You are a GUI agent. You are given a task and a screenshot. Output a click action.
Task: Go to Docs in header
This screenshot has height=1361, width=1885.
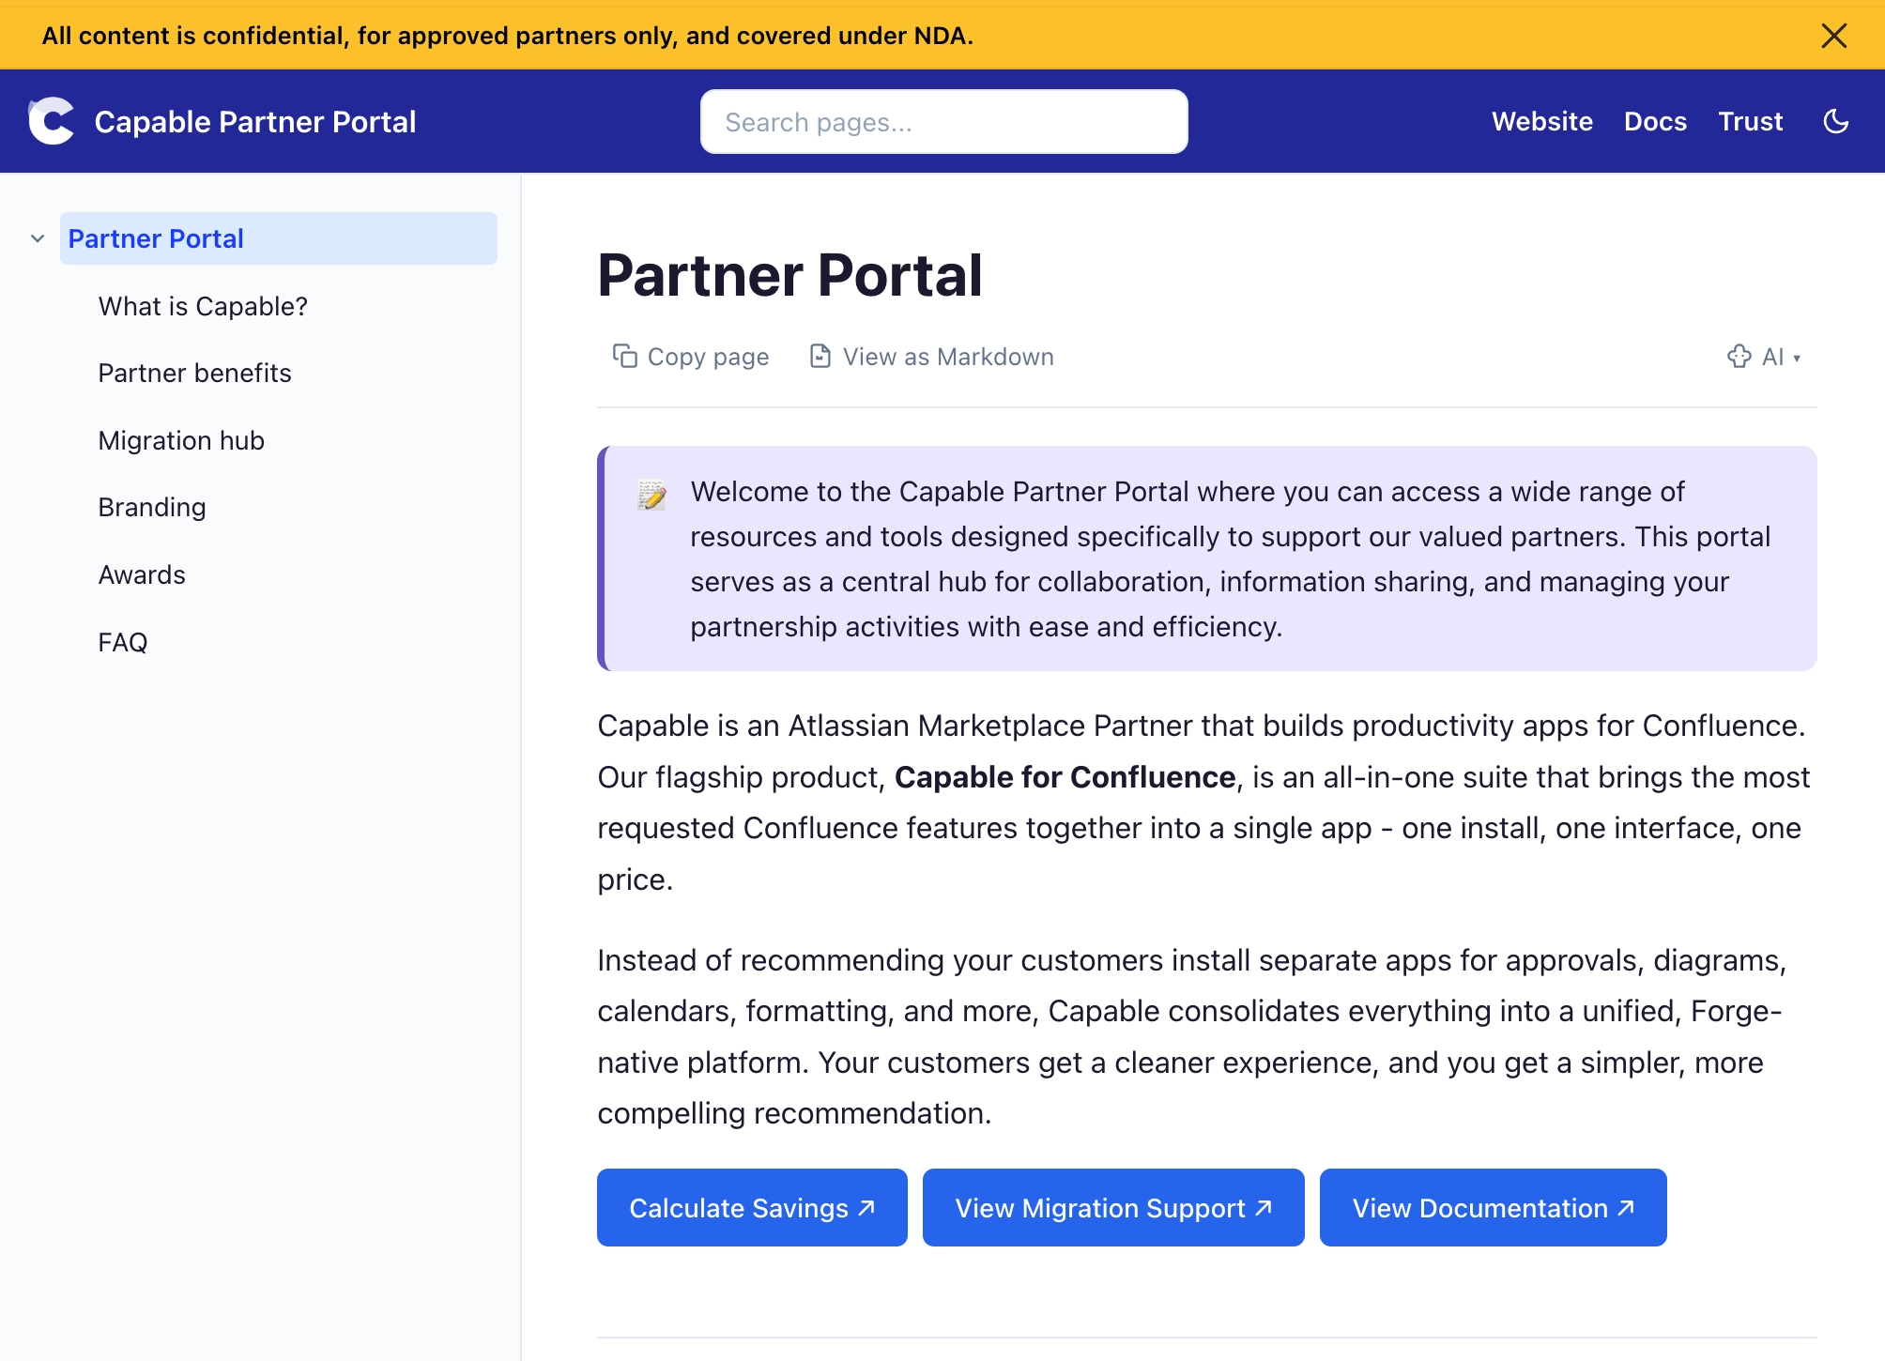1655,121
